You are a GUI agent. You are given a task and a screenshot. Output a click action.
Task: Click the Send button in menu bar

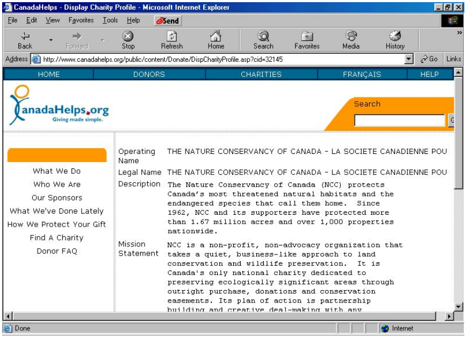[168, 20]
